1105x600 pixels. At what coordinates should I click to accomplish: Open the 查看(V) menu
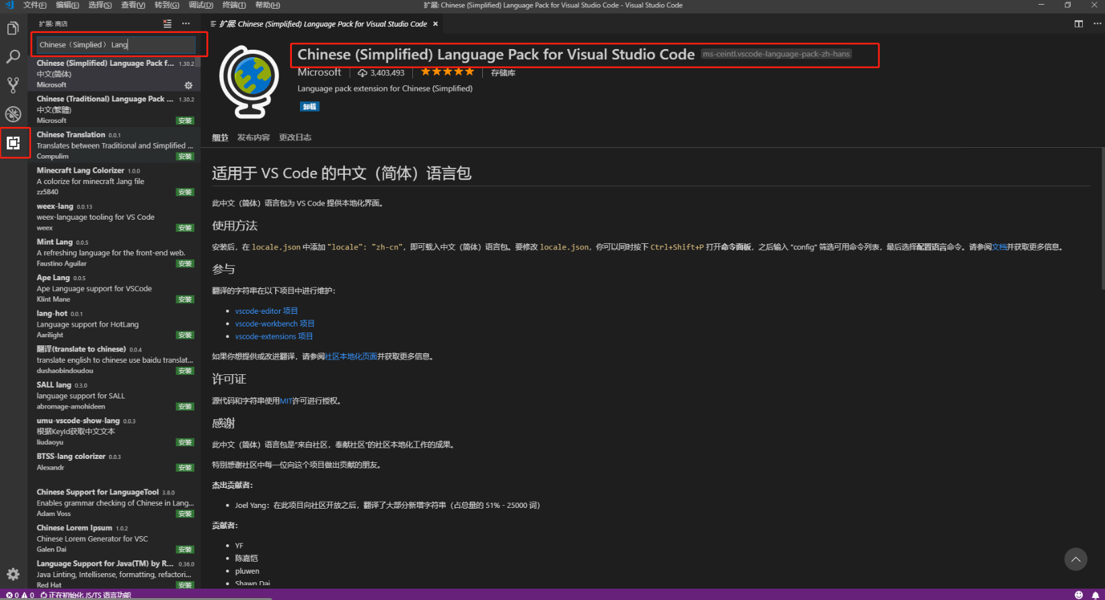[133, 5]
